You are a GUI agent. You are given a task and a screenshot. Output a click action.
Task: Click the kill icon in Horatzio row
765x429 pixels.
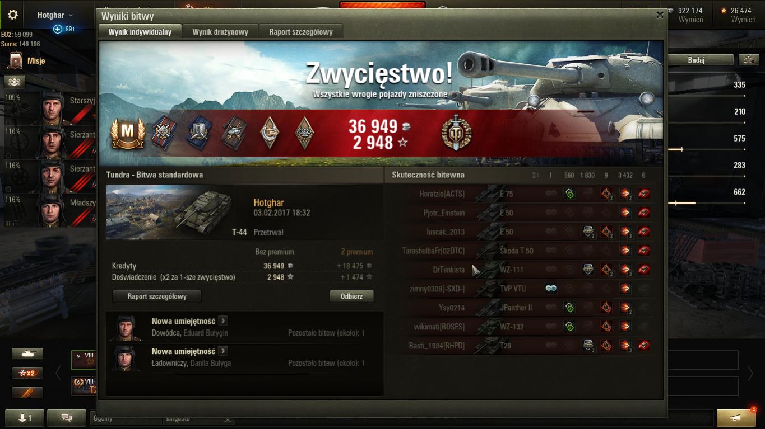tap(644, 194)
